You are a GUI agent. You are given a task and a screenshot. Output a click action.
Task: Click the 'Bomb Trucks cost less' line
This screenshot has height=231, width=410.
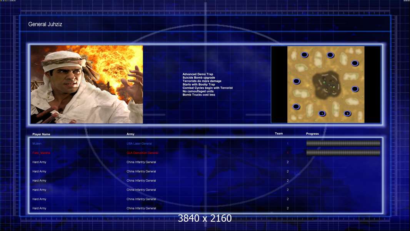coord(199,95)
